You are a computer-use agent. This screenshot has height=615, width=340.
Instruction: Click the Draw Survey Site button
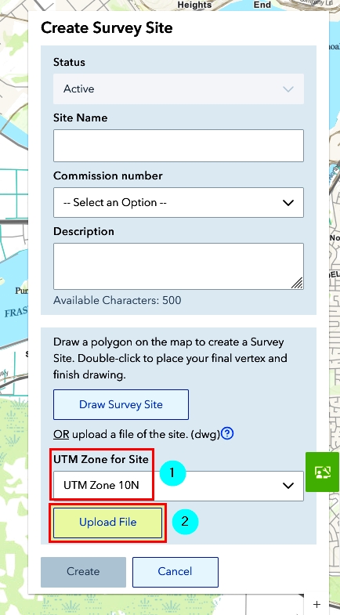(121, 404)
